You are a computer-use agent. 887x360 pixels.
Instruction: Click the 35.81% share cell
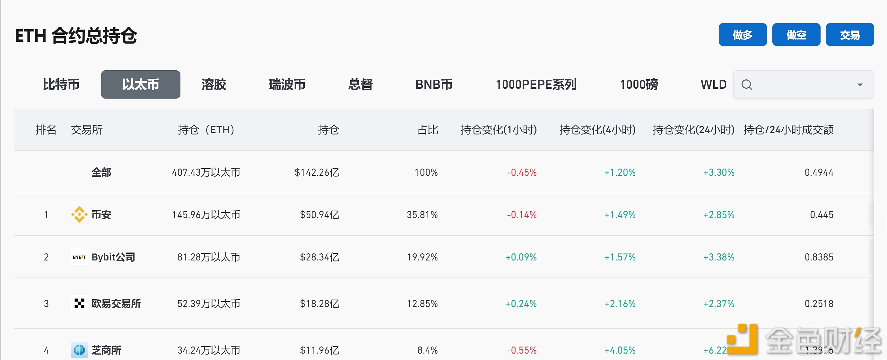[x=422, y=215]
